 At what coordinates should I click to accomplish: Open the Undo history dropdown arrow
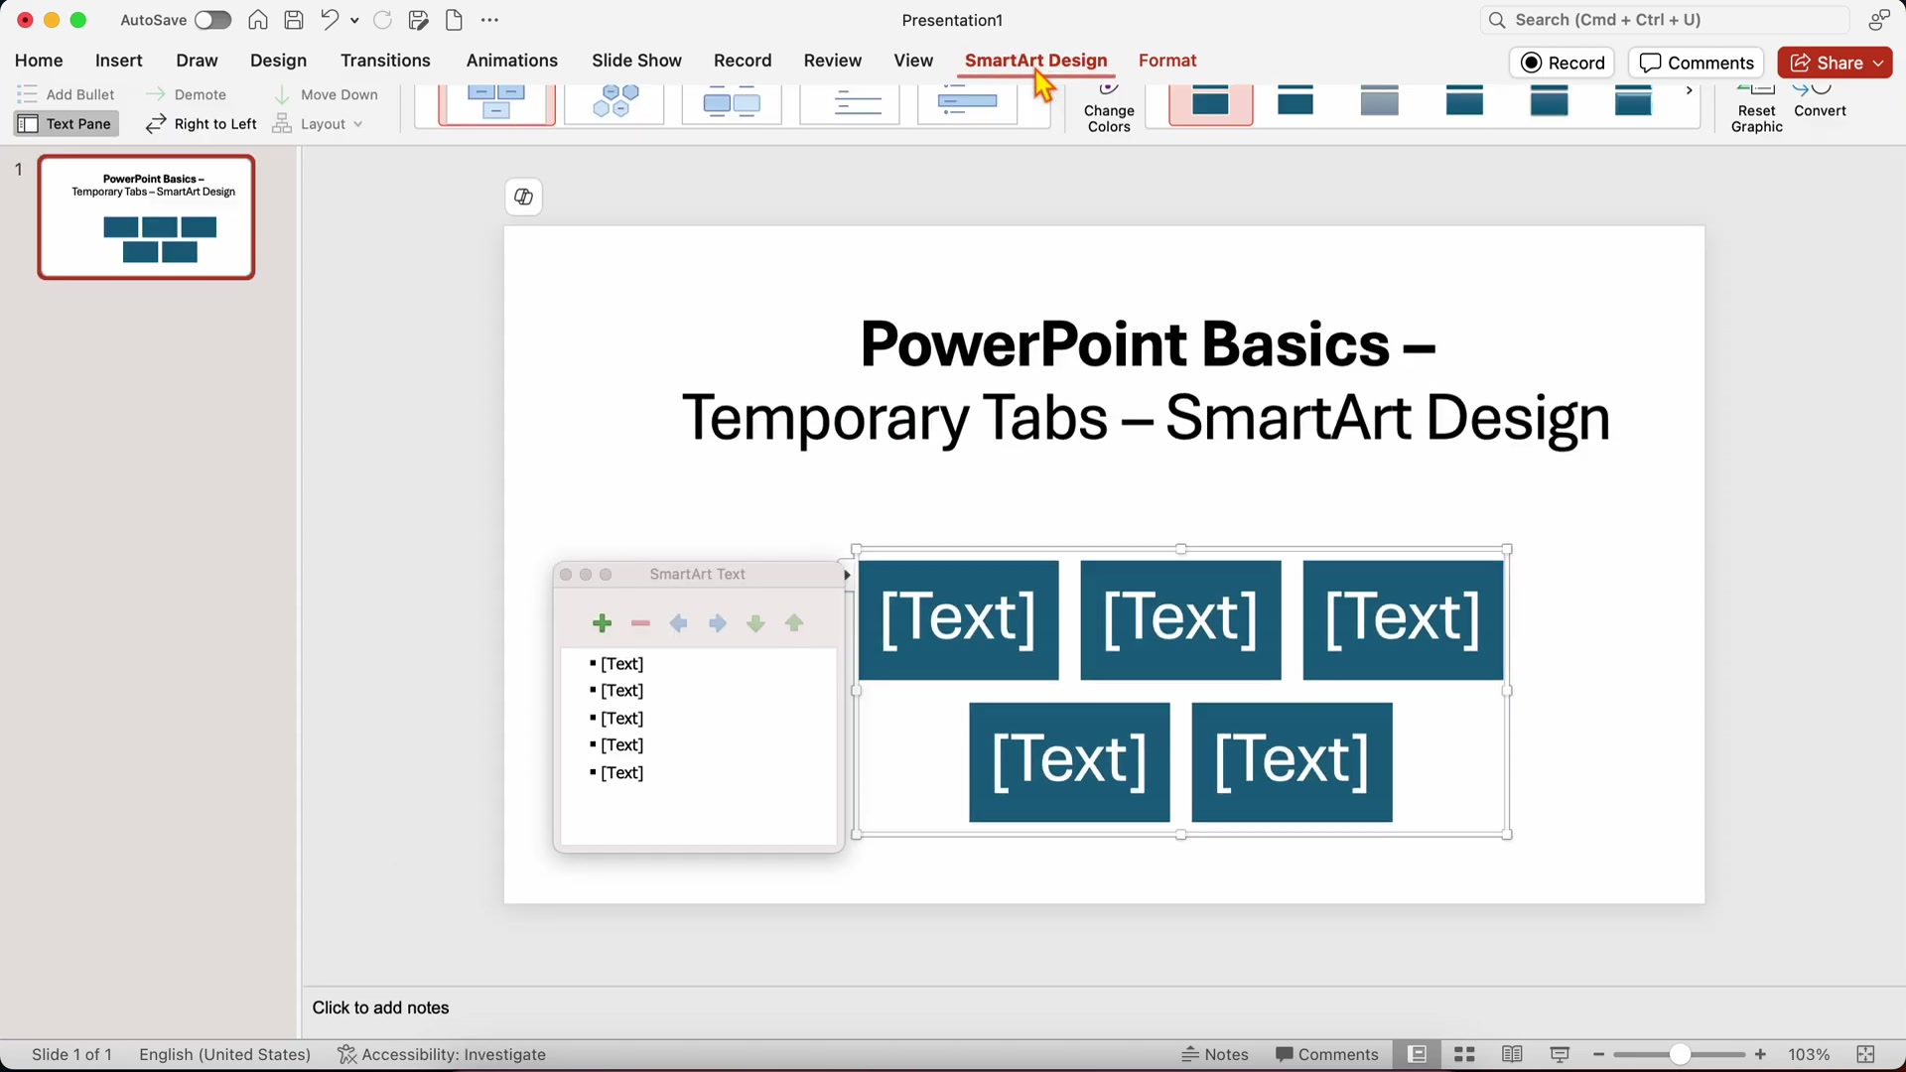[x=354, y=20]
